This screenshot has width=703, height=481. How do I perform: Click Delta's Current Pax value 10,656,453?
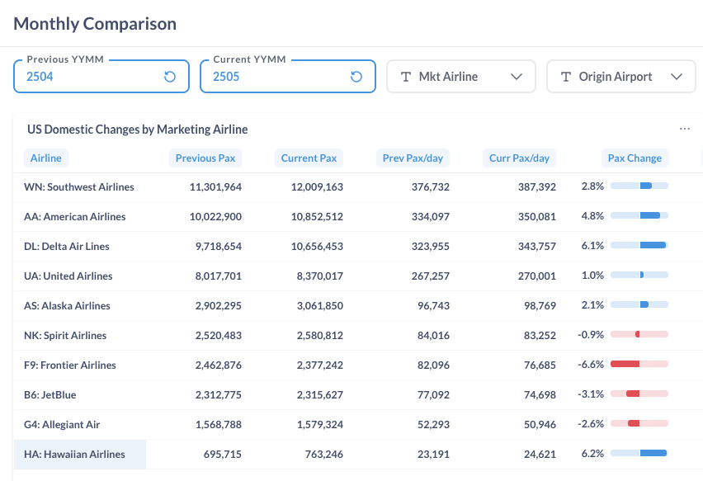317,246
